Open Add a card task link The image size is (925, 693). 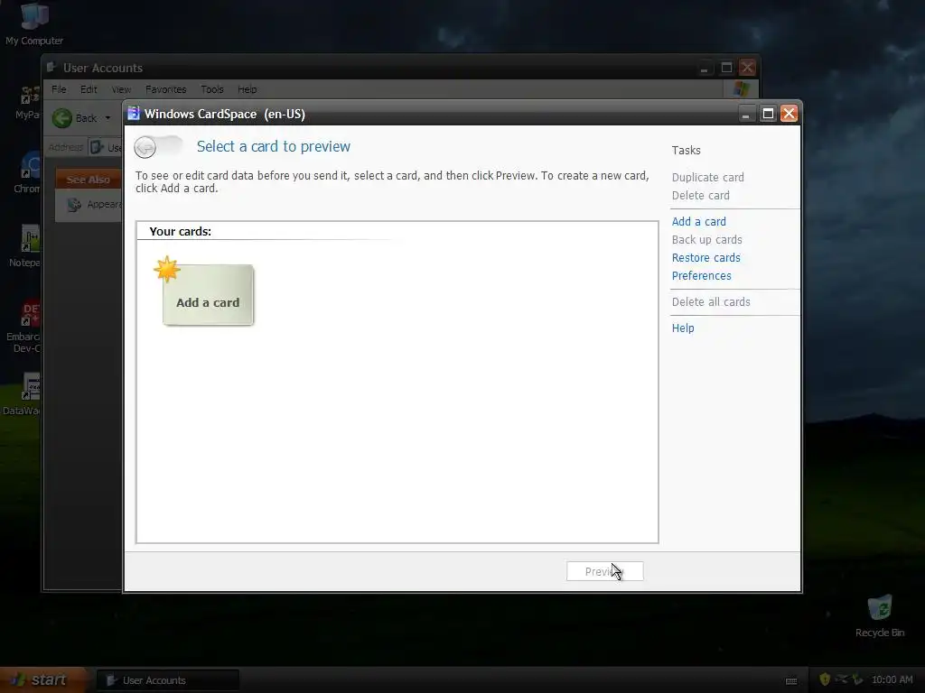point(698,222)
